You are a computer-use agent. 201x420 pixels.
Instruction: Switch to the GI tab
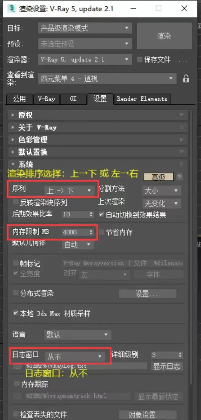tap(73, 99)
